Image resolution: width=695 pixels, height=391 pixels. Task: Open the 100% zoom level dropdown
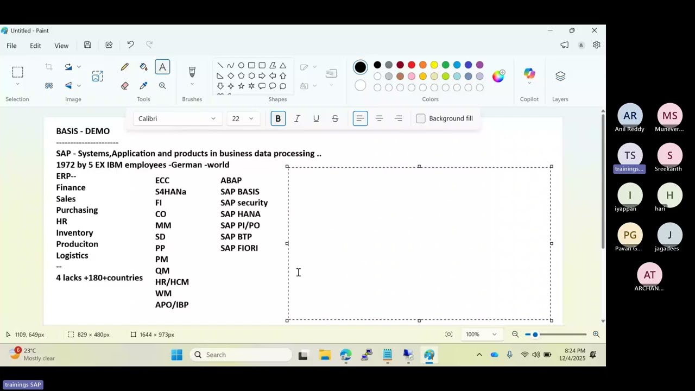pos(481,335)
